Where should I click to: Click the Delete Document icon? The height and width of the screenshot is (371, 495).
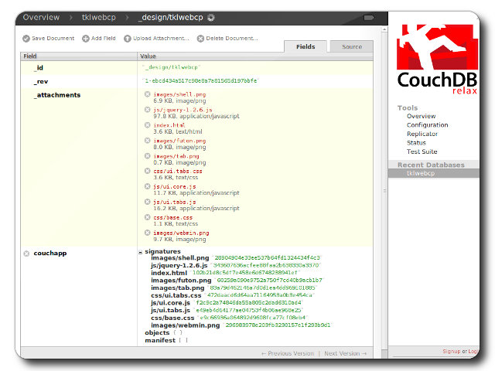tap(201, 38)
